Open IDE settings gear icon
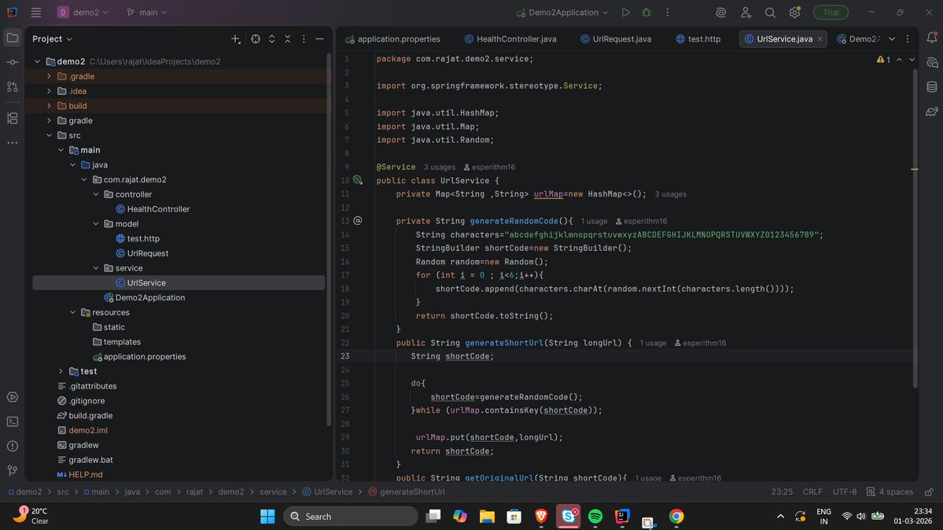This screenshot has height=530, width=943. 794,12
